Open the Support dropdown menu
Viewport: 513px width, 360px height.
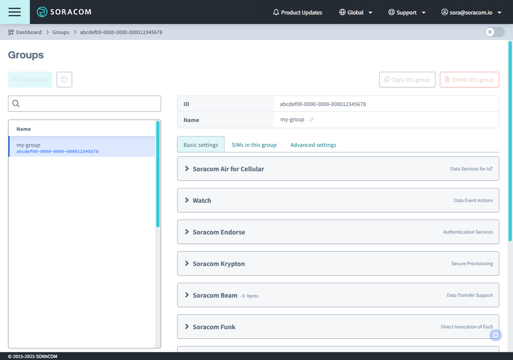(x=406, y=12)
